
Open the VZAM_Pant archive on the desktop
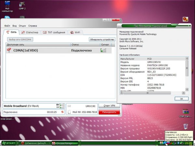point(186,113)
